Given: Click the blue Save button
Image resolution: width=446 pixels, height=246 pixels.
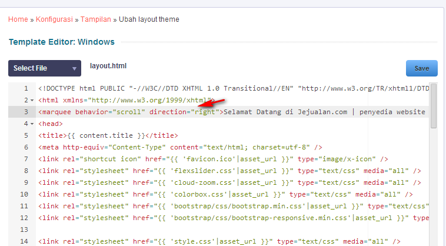Looking at the screenshot, I should (x=421, y=68).
